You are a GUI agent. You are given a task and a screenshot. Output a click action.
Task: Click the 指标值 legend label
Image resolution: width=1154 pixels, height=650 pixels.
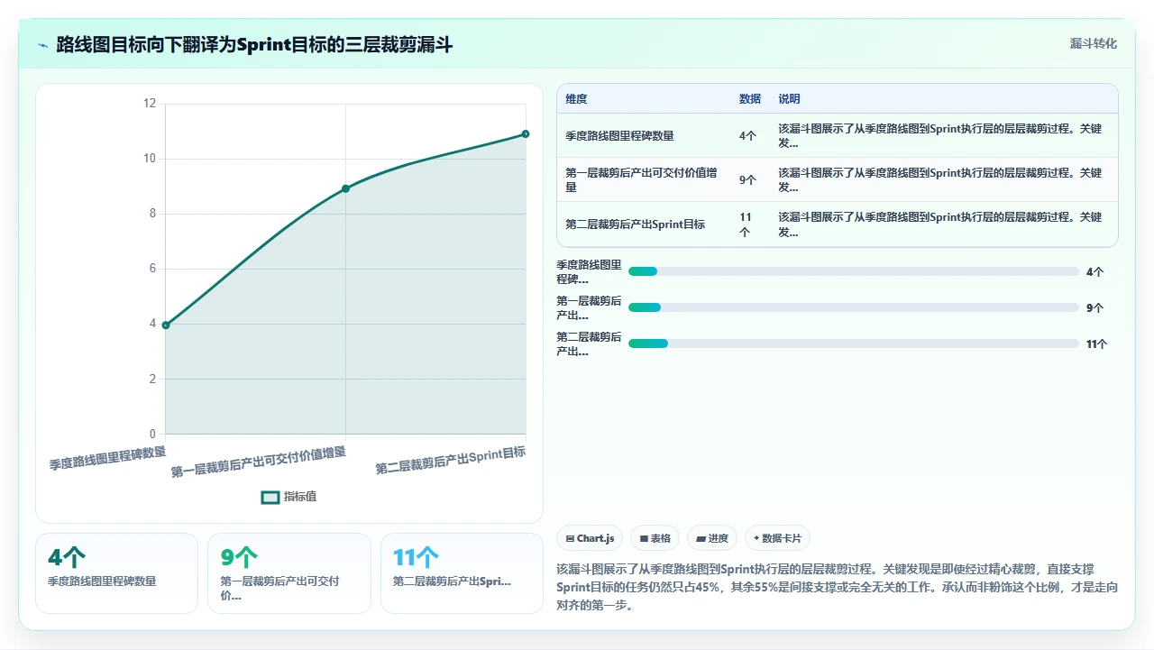coord(300,497)
